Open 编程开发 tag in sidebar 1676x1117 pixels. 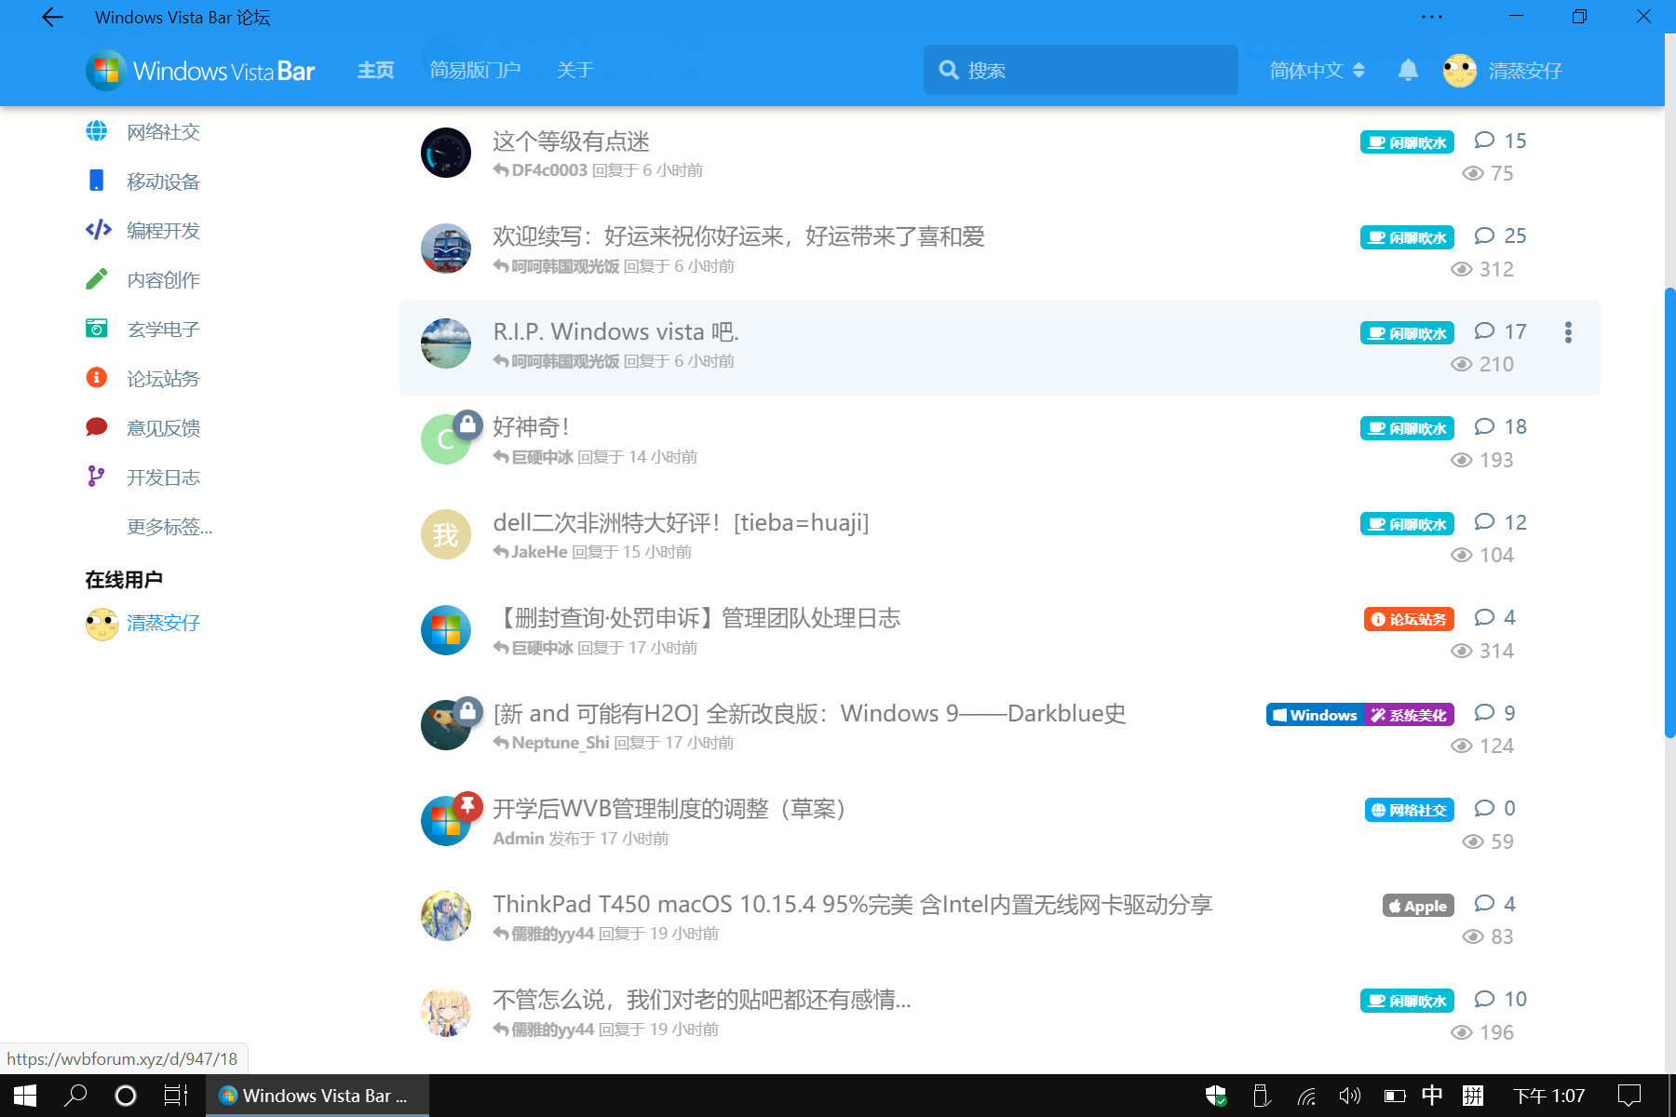(x=164, y=231)
